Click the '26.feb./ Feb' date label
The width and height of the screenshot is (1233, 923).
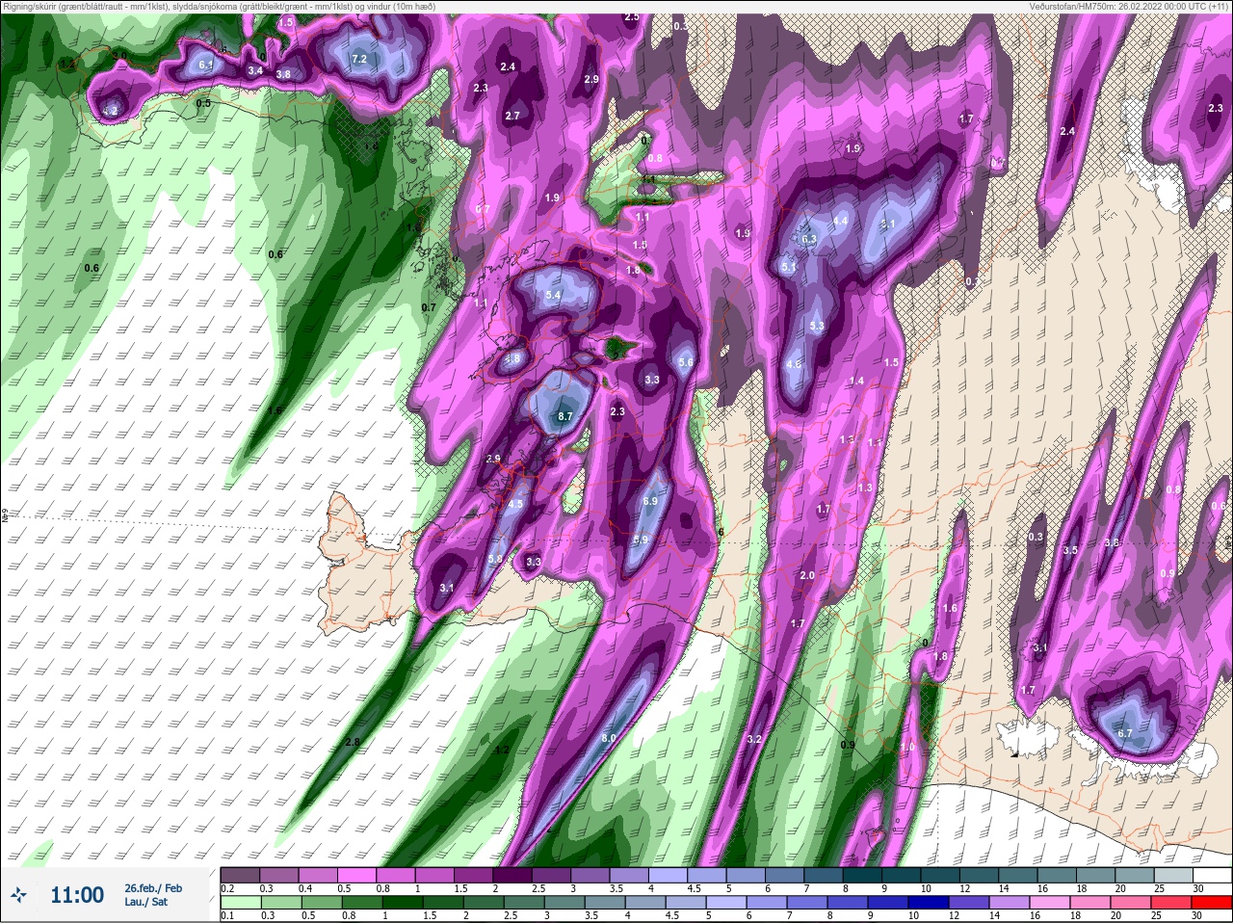[x=152, y=887]
